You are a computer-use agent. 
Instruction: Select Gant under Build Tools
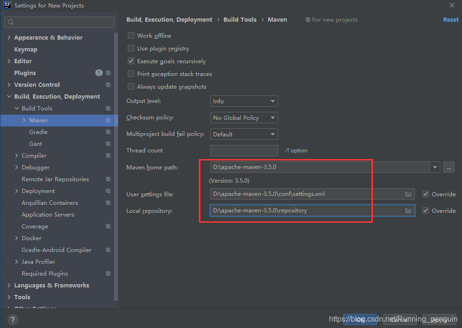point(36,143)
